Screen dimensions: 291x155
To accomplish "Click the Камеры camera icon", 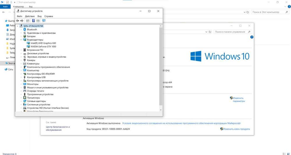I will coord(25,60).
